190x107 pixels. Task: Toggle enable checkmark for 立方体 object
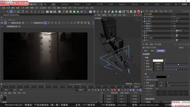175,21
